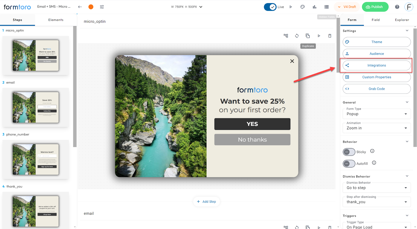
Task: Click the right panel scrollbar
Action: (415, 87)
